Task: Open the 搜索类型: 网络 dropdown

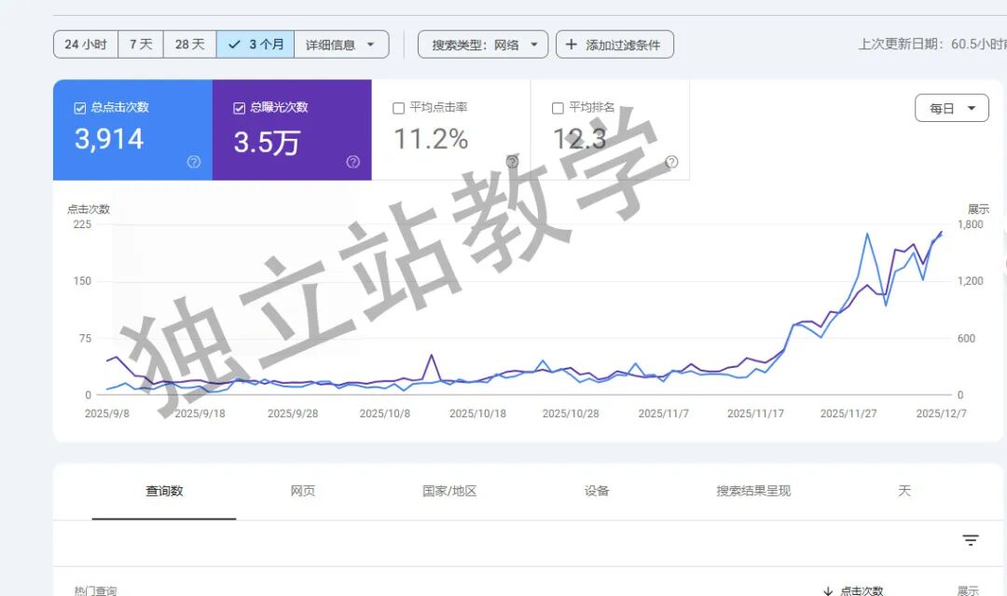Action: point(483,45)
